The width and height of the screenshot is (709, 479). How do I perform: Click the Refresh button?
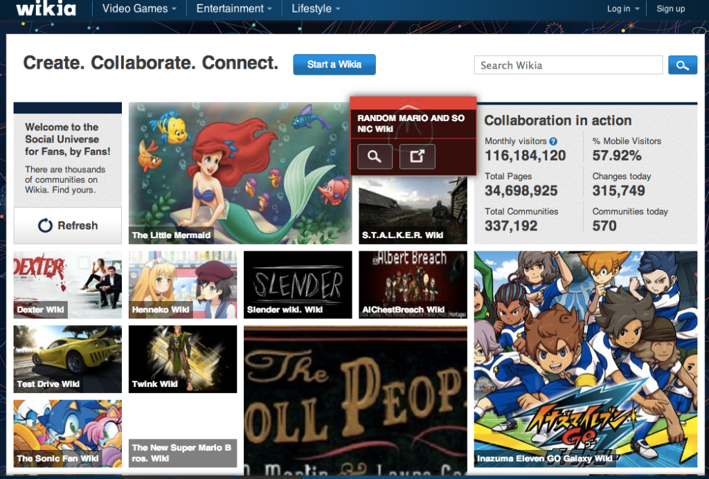68,225
